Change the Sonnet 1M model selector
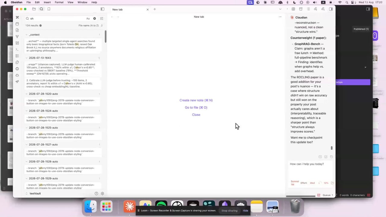This screenshot has height=217, width=386. (x=295, y=183)
